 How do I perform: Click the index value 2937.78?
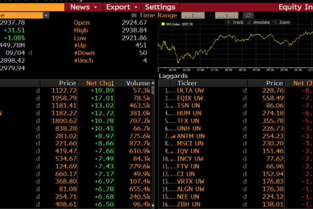pyautogui.click(x=13, y=22)
